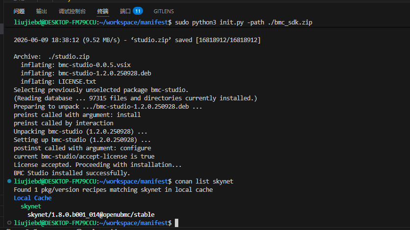Click 'studio.zip saved' download line
This screenshot has height=230, width=410.
(x=137, y=40)
